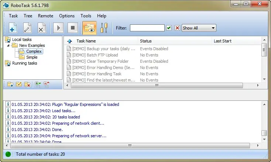Click the log pane vertical scrollbar thumb
The width and height of the screenshot is (271, 162).
point(264,133)
